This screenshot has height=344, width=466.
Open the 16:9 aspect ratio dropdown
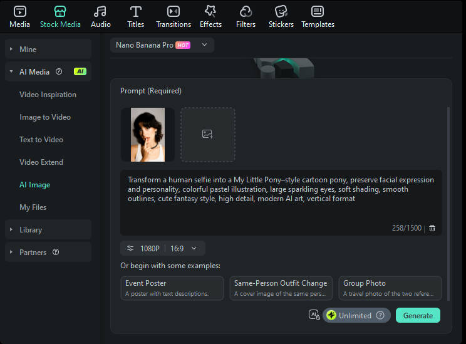click(184, 249)
